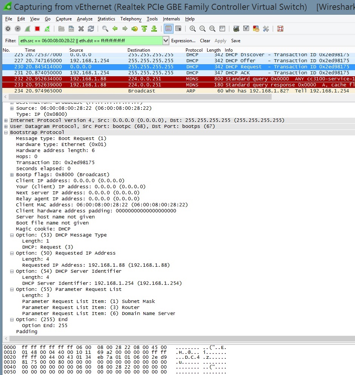
Task: Jump to the last packet
Action: [154, 29]
